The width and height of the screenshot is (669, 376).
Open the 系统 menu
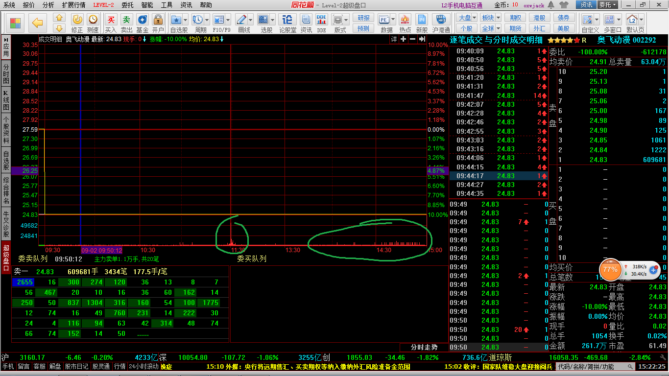click(9, 5)
